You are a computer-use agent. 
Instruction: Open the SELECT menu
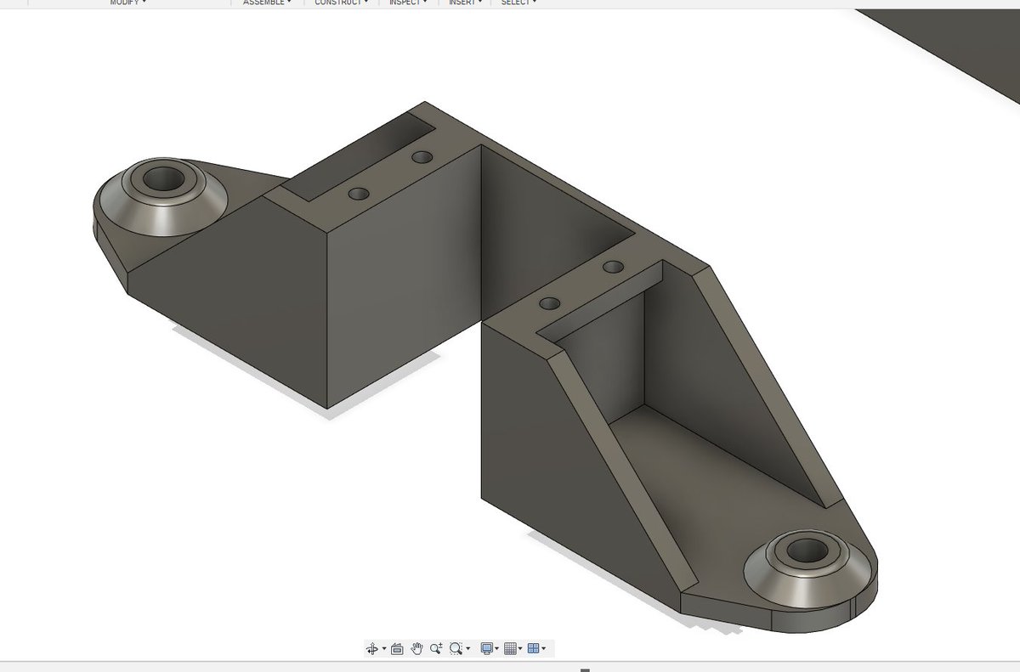(518, 3)
